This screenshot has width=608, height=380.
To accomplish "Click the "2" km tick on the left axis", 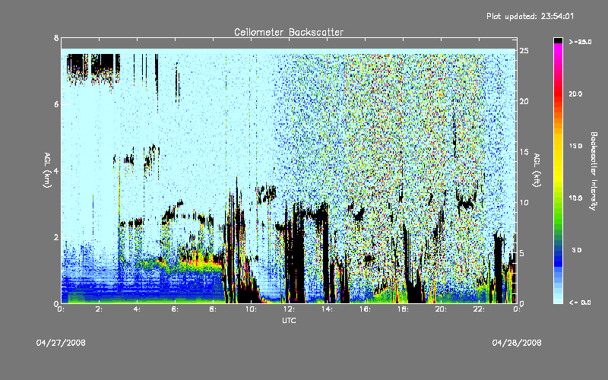I will pos(56,237).
